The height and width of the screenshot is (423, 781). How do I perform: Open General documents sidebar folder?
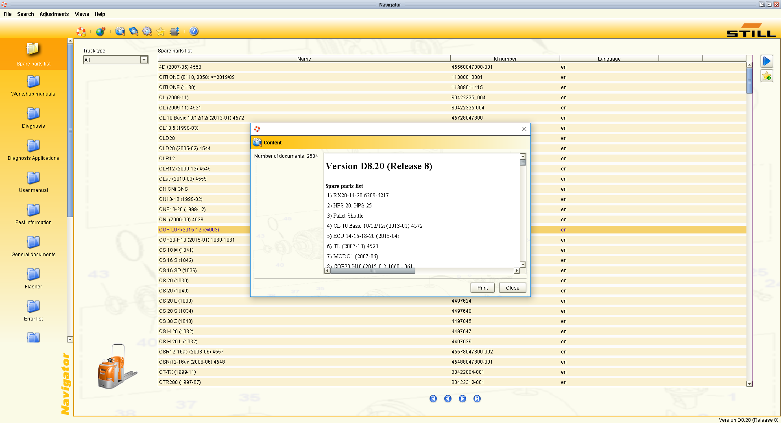(x=33, y=246)
